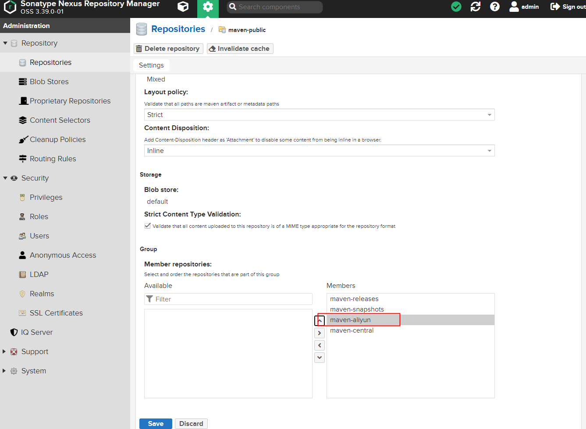Expand the System tree section
The image size is (586, 429).
click(x=4, y=371)
